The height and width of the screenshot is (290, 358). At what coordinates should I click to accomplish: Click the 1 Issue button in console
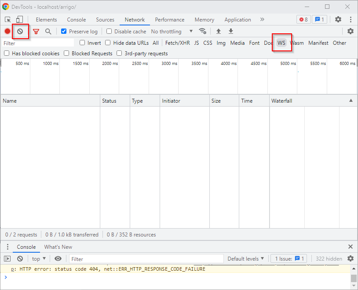[x=288, y=259]
